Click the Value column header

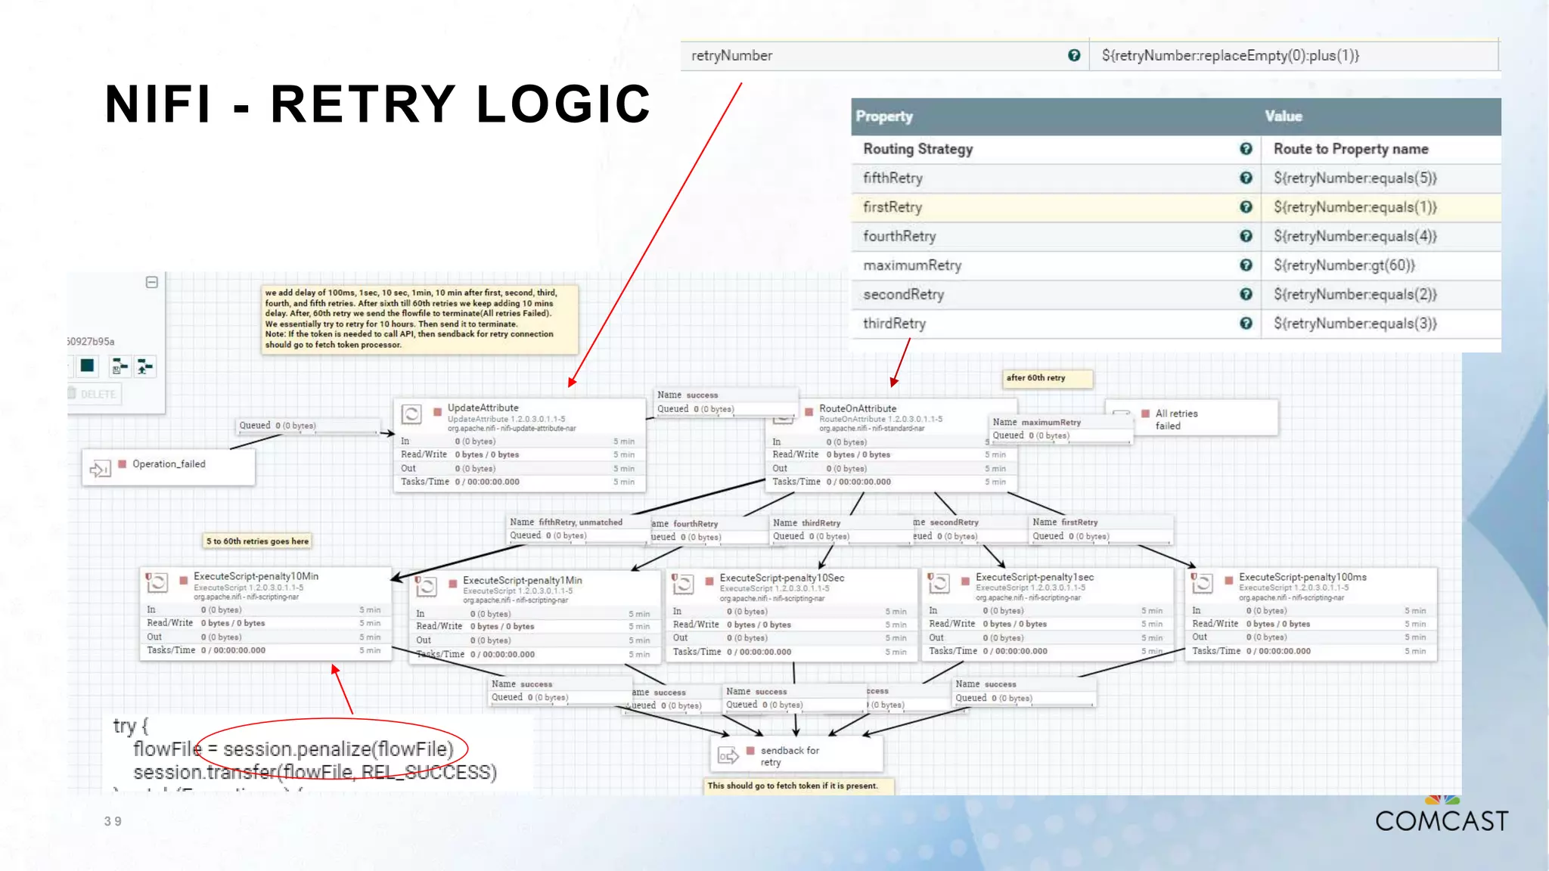pos(1284,116)
